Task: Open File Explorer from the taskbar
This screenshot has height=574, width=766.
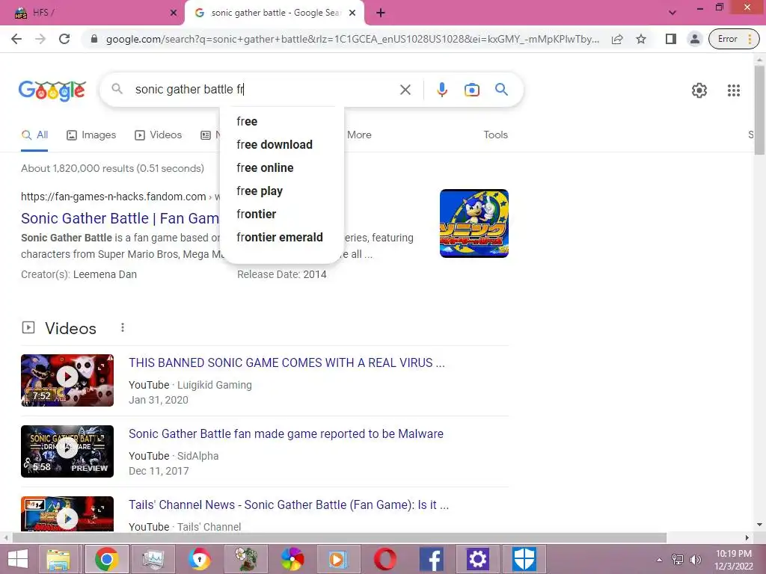Action: (x=58, y=559)
